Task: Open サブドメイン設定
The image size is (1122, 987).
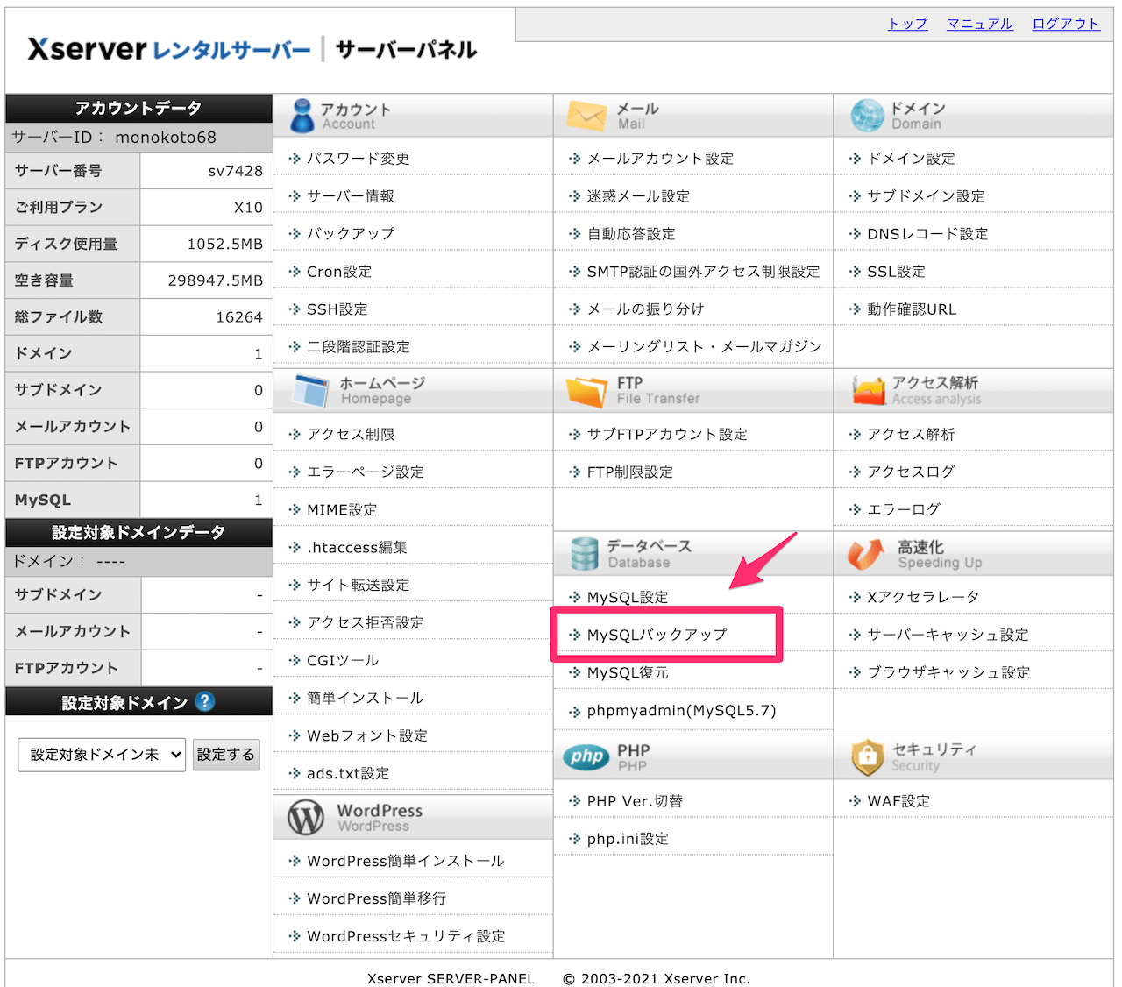Action: pyautogui.click(x=926, y=196)
